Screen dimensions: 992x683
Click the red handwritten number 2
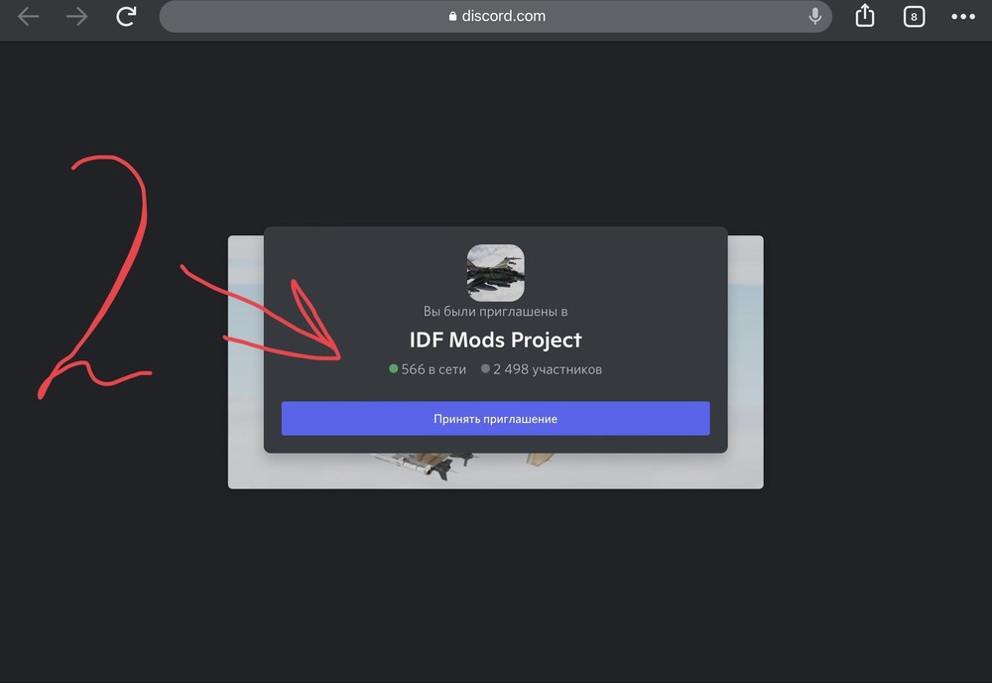(93, 276)
